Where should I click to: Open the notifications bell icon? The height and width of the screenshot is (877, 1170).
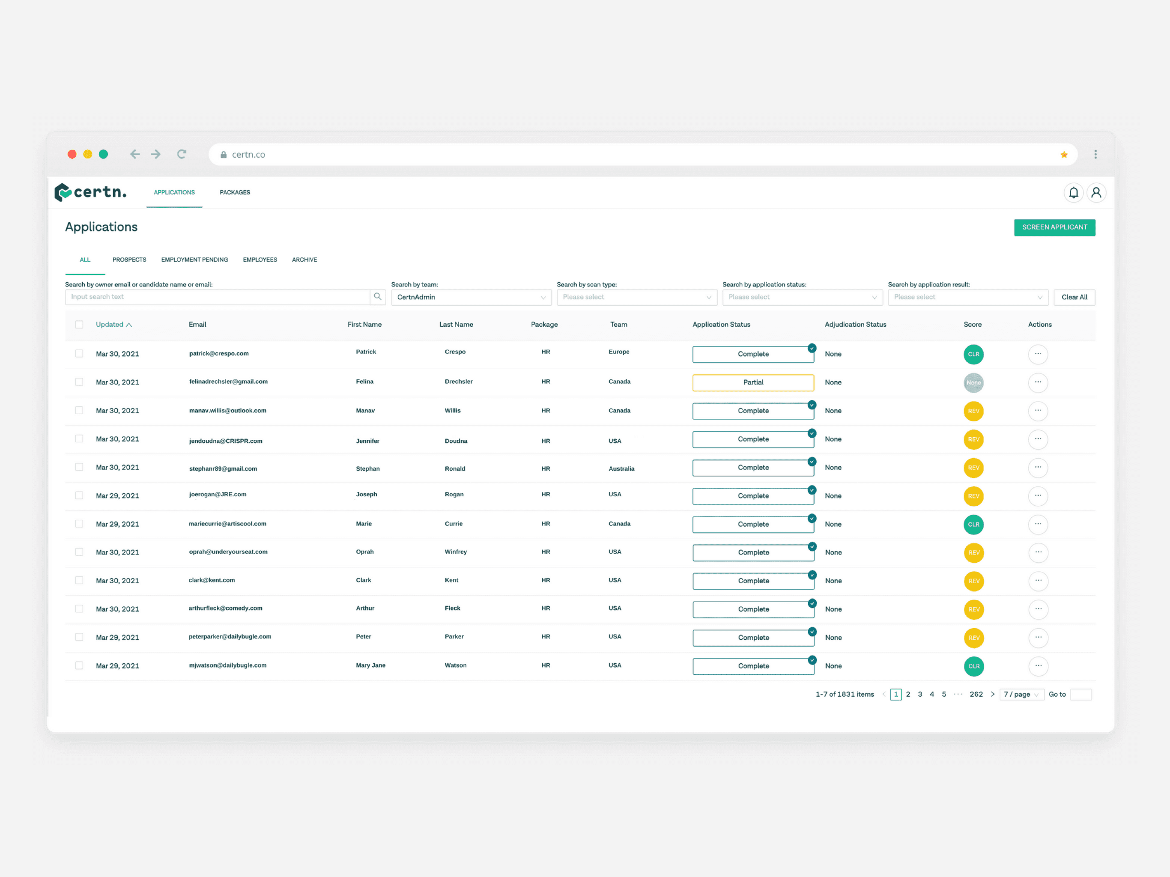pyautogui.click(x=1073, y=193)
